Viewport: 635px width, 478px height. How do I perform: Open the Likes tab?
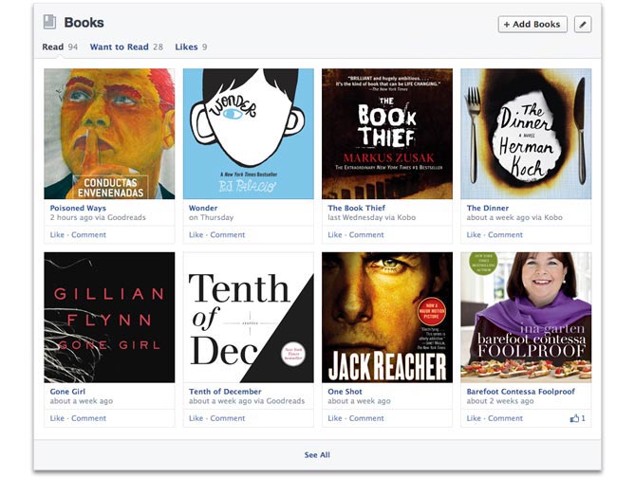click(x=186, y=46)
